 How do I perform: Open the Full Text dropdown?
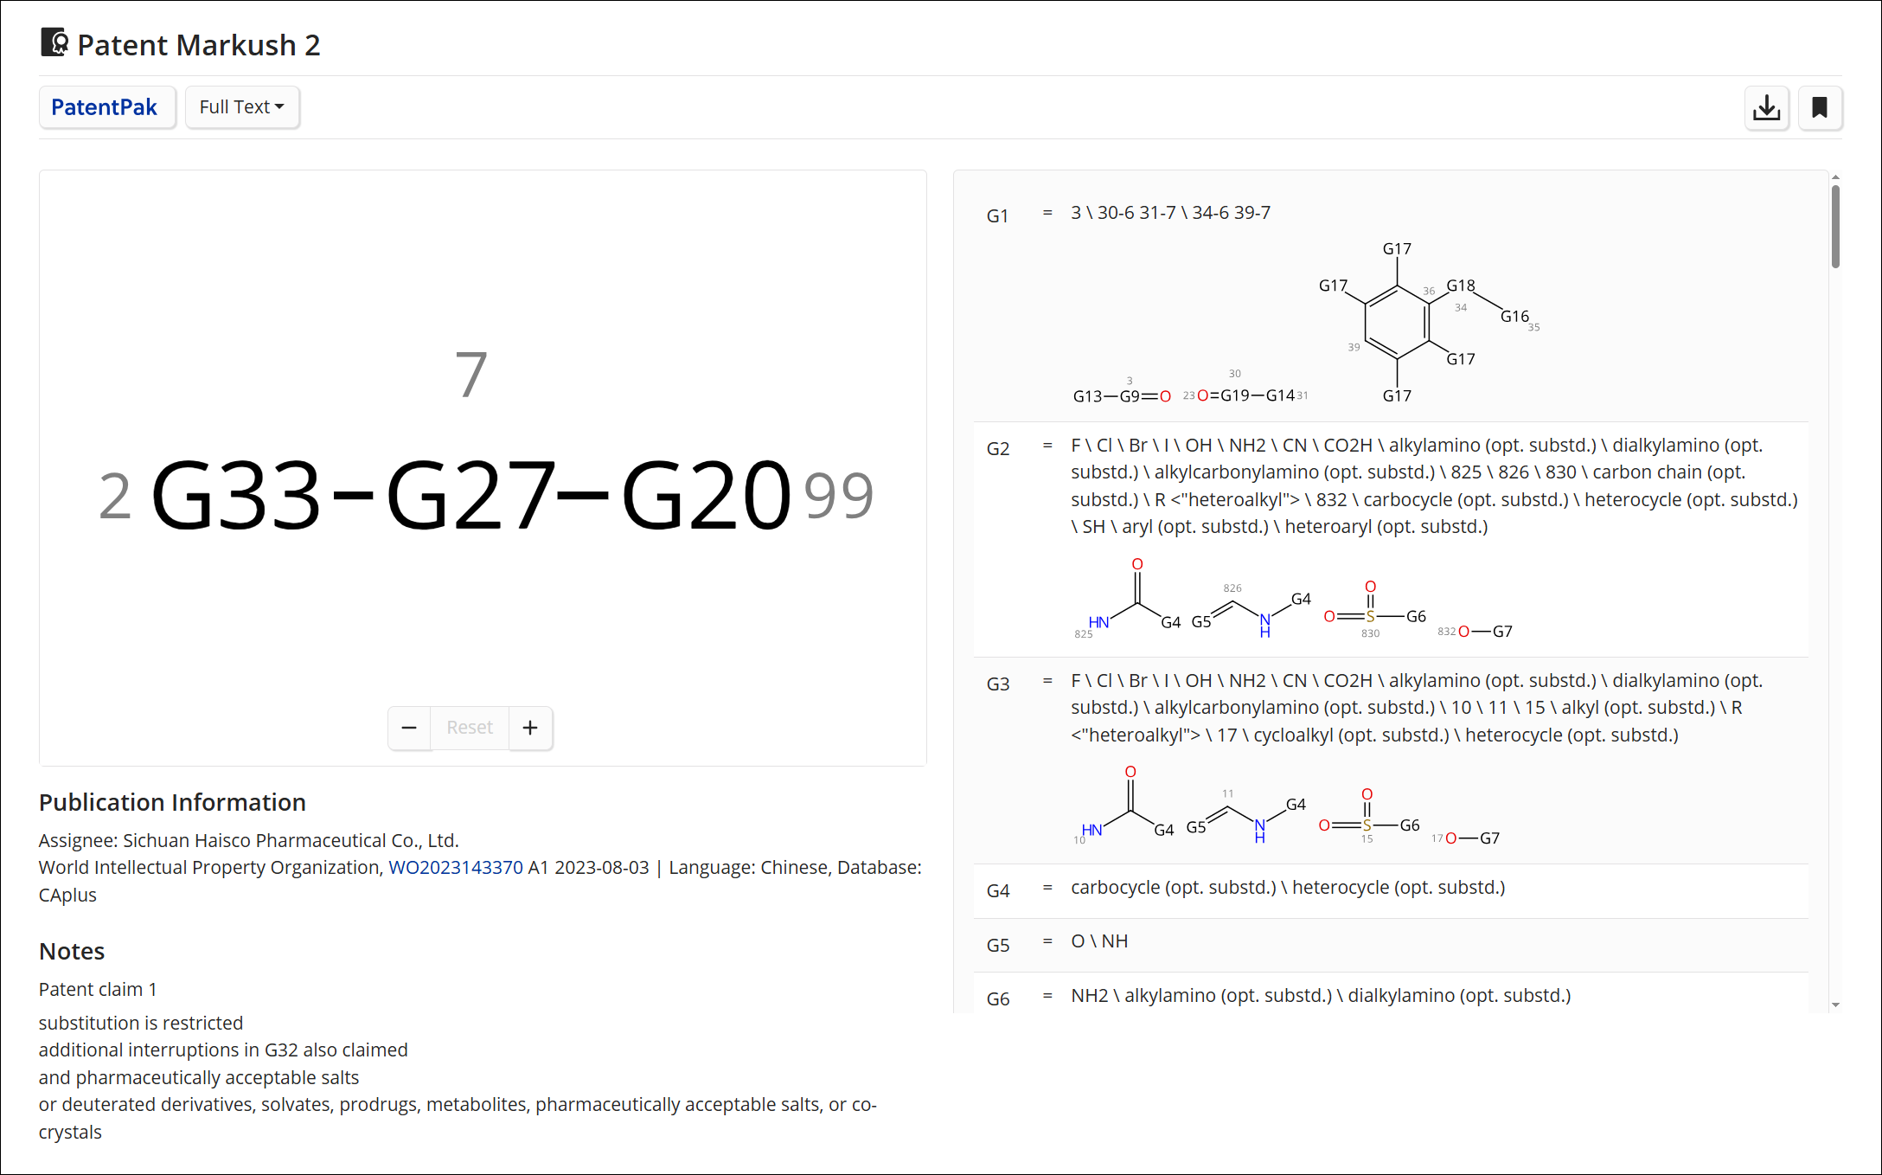242,107
